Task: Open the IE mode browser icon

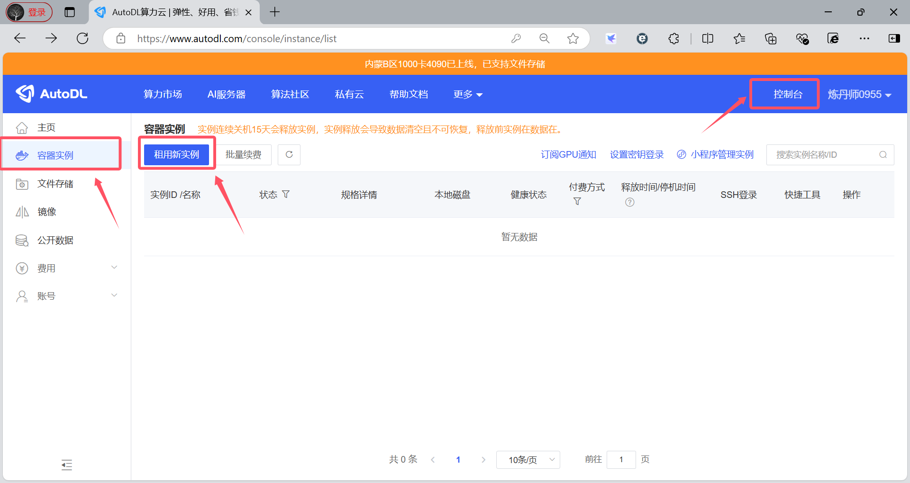Action: point(833,38)
